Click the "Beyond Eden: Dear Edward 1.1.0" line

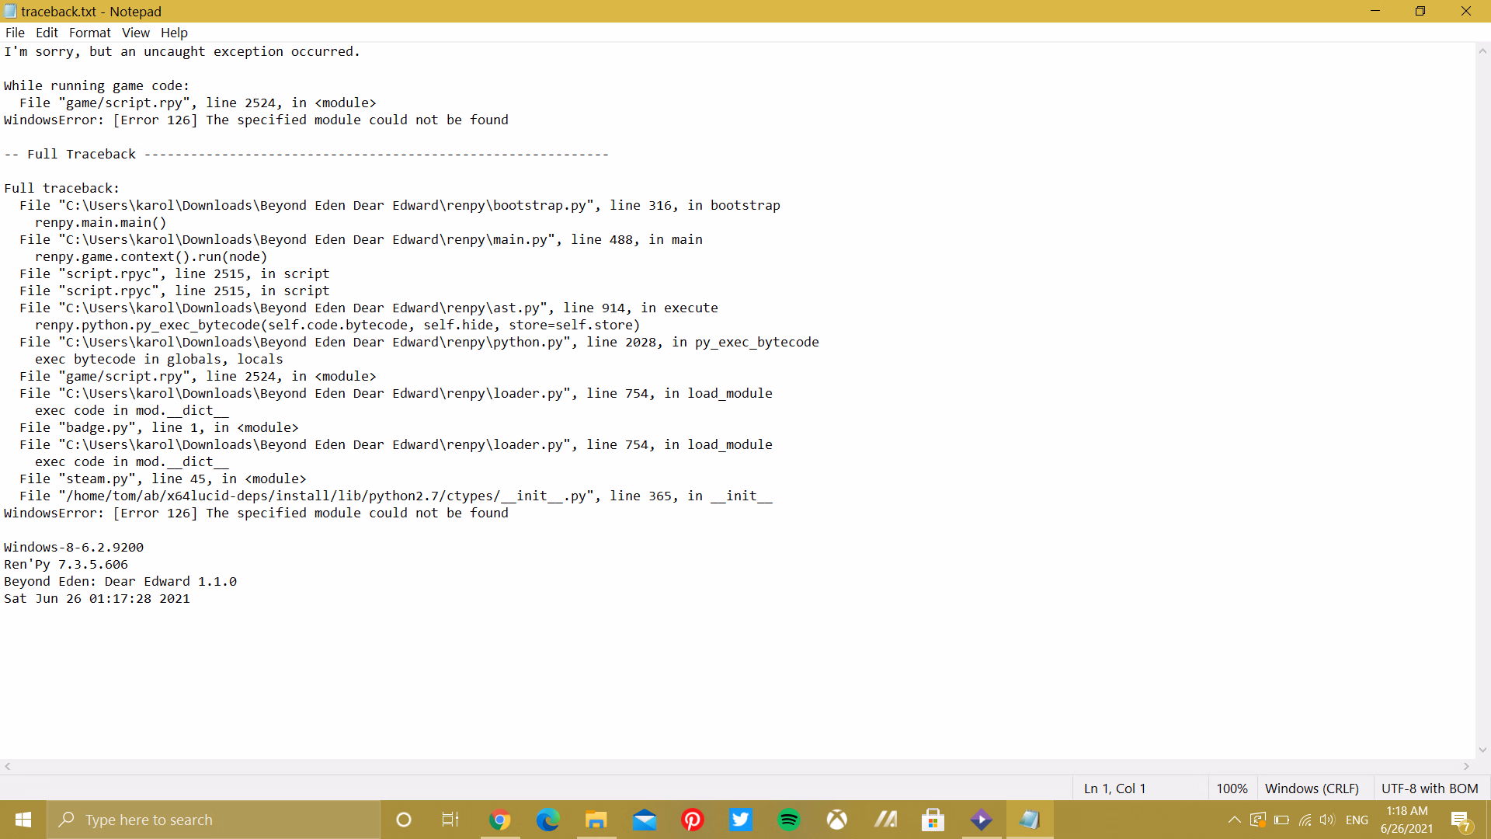point(120,581)
